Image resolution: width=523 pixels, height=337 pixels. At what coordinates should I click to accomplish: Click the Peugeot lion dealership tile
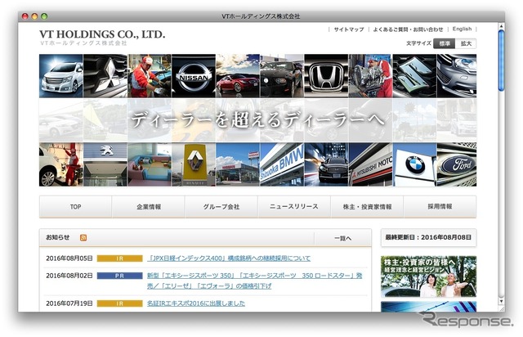click(x=105, y=164)
